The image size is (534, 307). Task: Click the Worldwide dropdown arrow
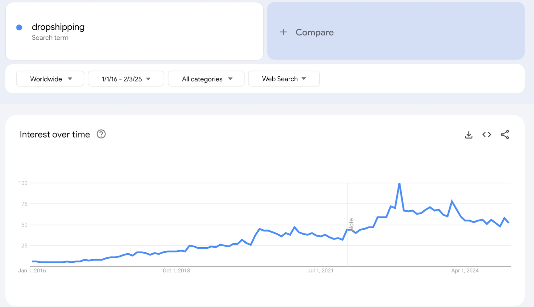coord(70,79)
